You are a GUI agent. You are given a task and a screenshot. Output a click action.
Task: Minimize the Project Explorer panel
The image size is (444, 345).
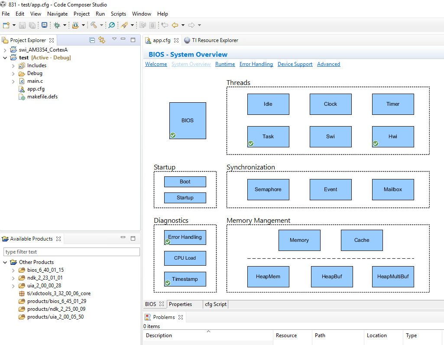click(x=123, y=39)
